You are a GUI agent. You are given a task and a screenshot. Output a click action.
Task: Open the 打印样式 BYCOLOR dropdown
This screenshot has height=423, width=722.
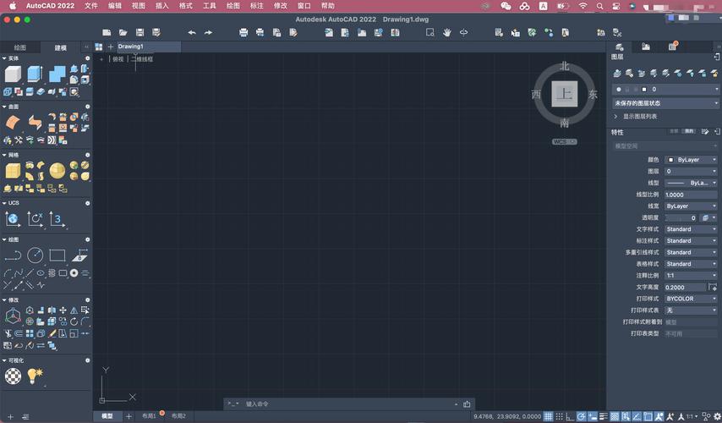[692, 299]
